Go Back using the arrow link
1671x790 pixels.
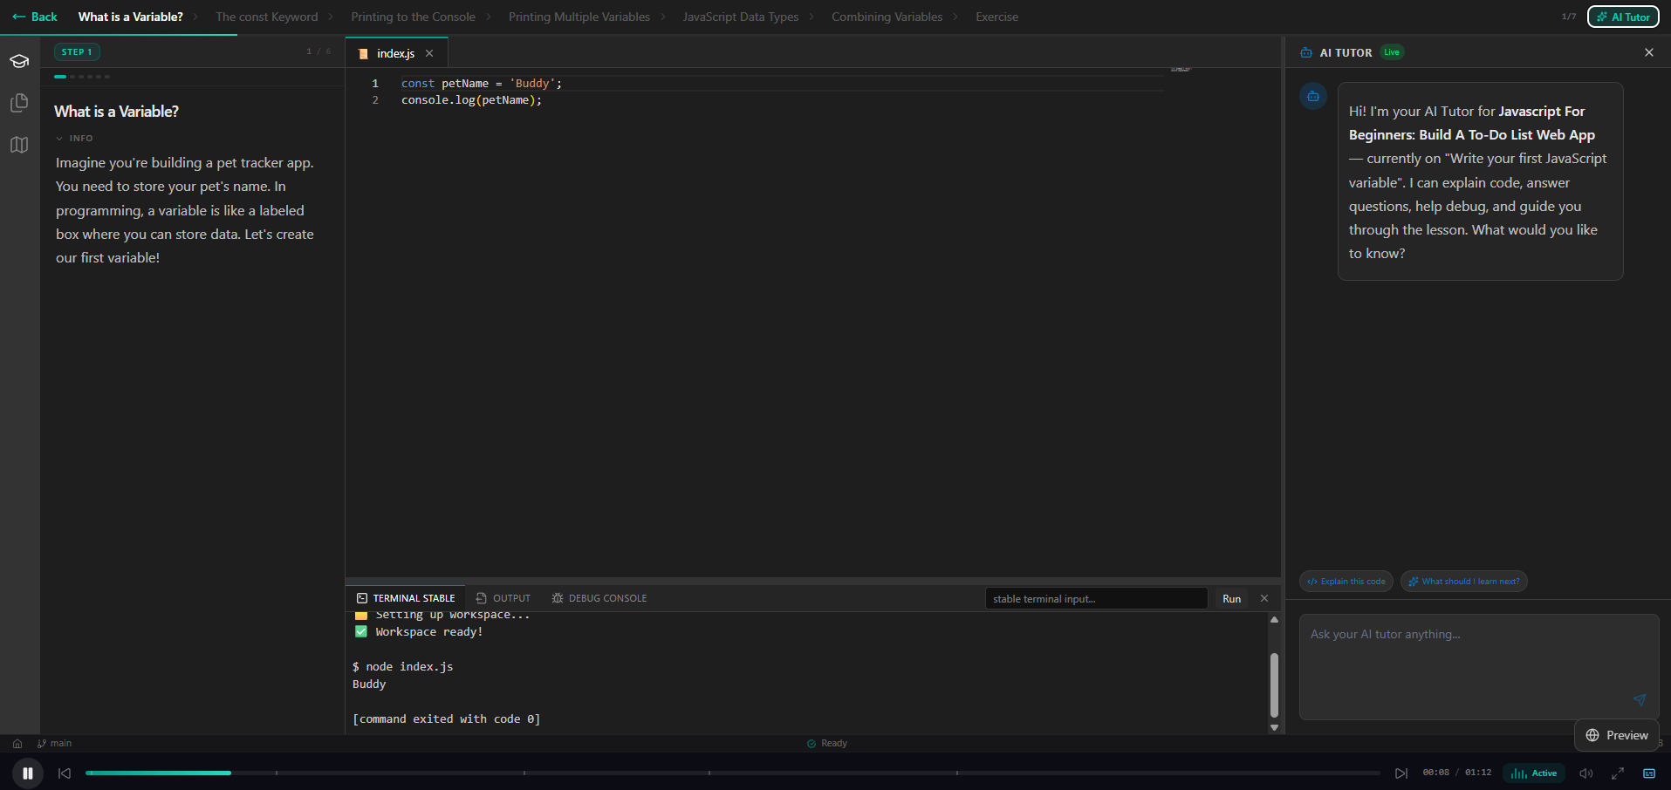35,17
